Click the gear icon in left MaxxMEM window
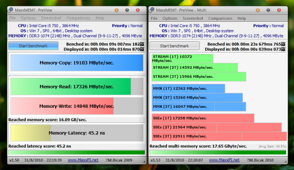 [11, 10]
